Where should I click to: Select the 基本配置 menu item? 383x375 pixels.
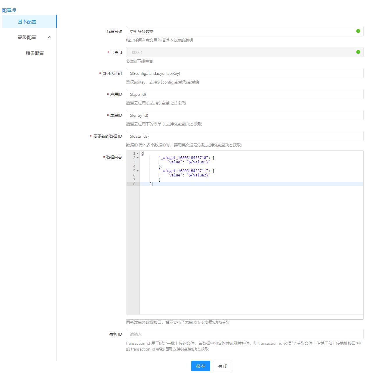click(x=29, y=22)
